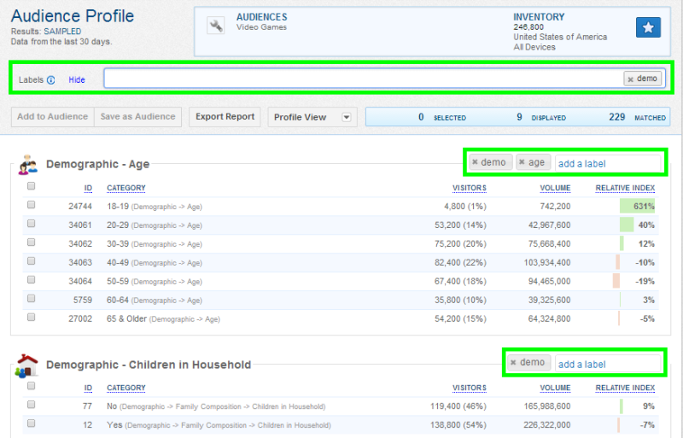
Task: Check the 20-29 age row checkbox
Action: pos(31,223)
